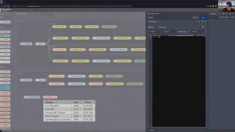Viewport: 235px width, 132px height.
Task: Clear all debug messages with trash icon
Action: [x=232, y=17]
